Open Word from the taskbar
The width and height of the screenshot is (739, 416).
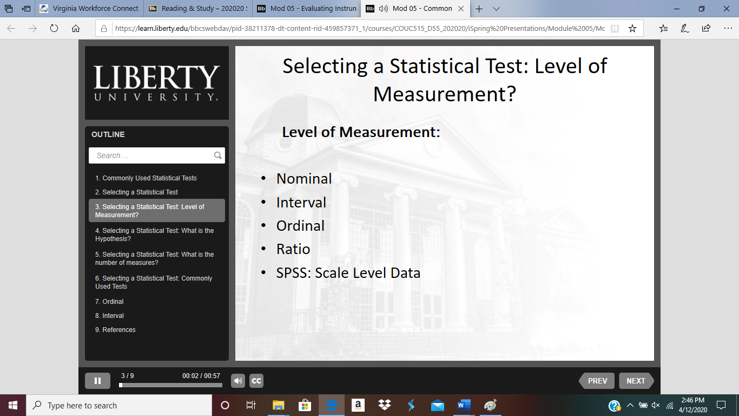pyautogui.click(x=464, y=405)
